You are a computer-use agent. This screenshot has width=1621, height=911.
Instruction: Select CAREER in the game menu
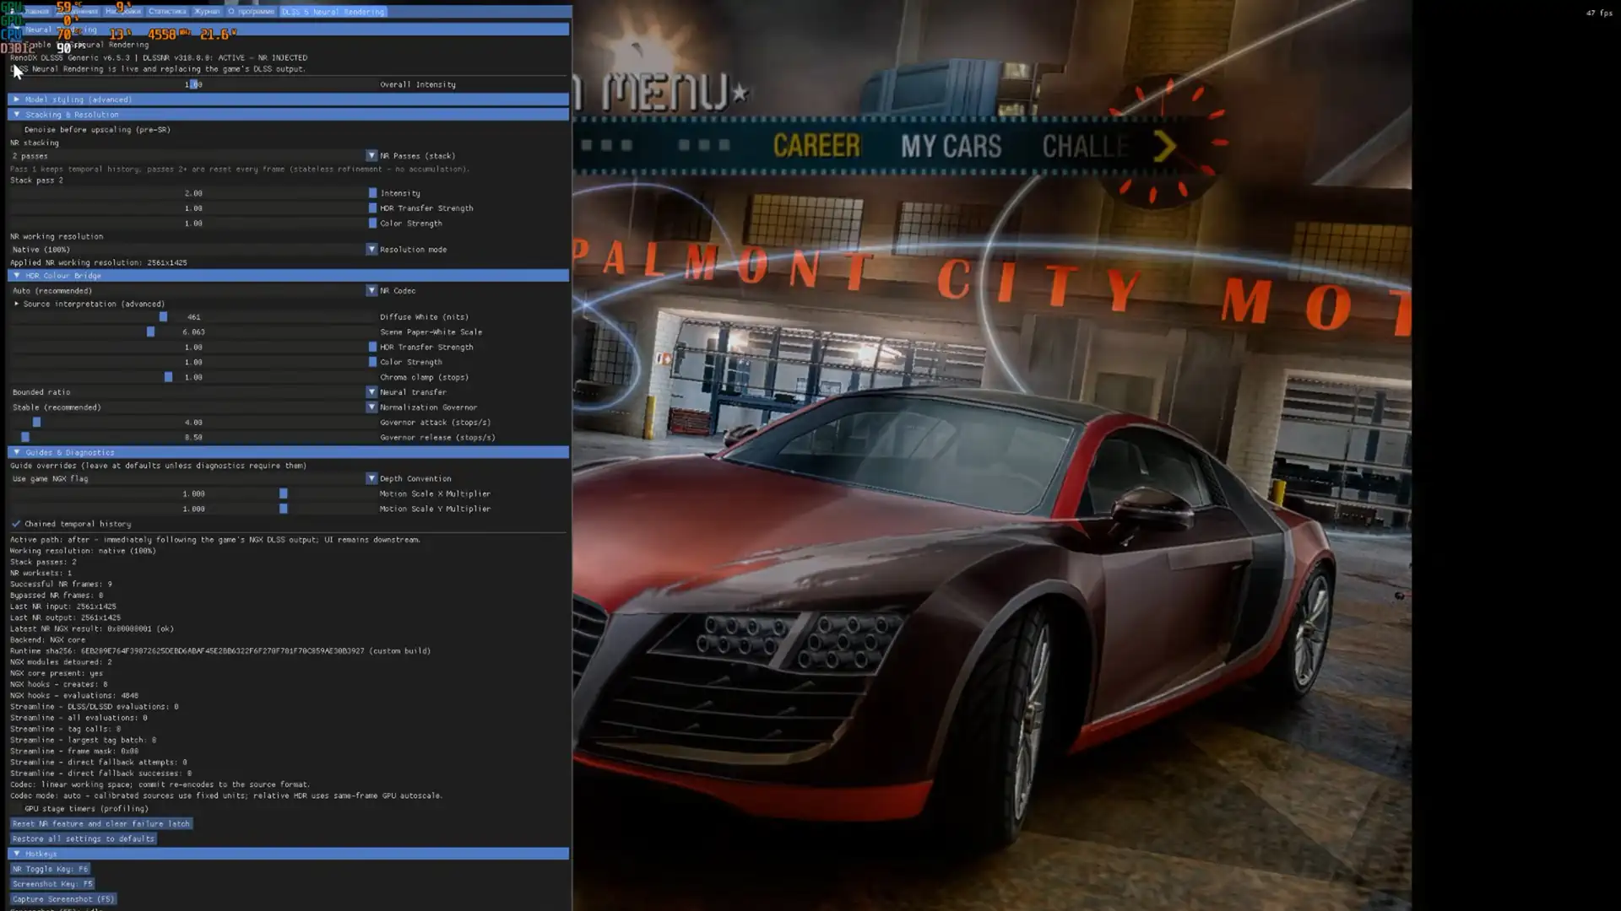coord(816,146)
